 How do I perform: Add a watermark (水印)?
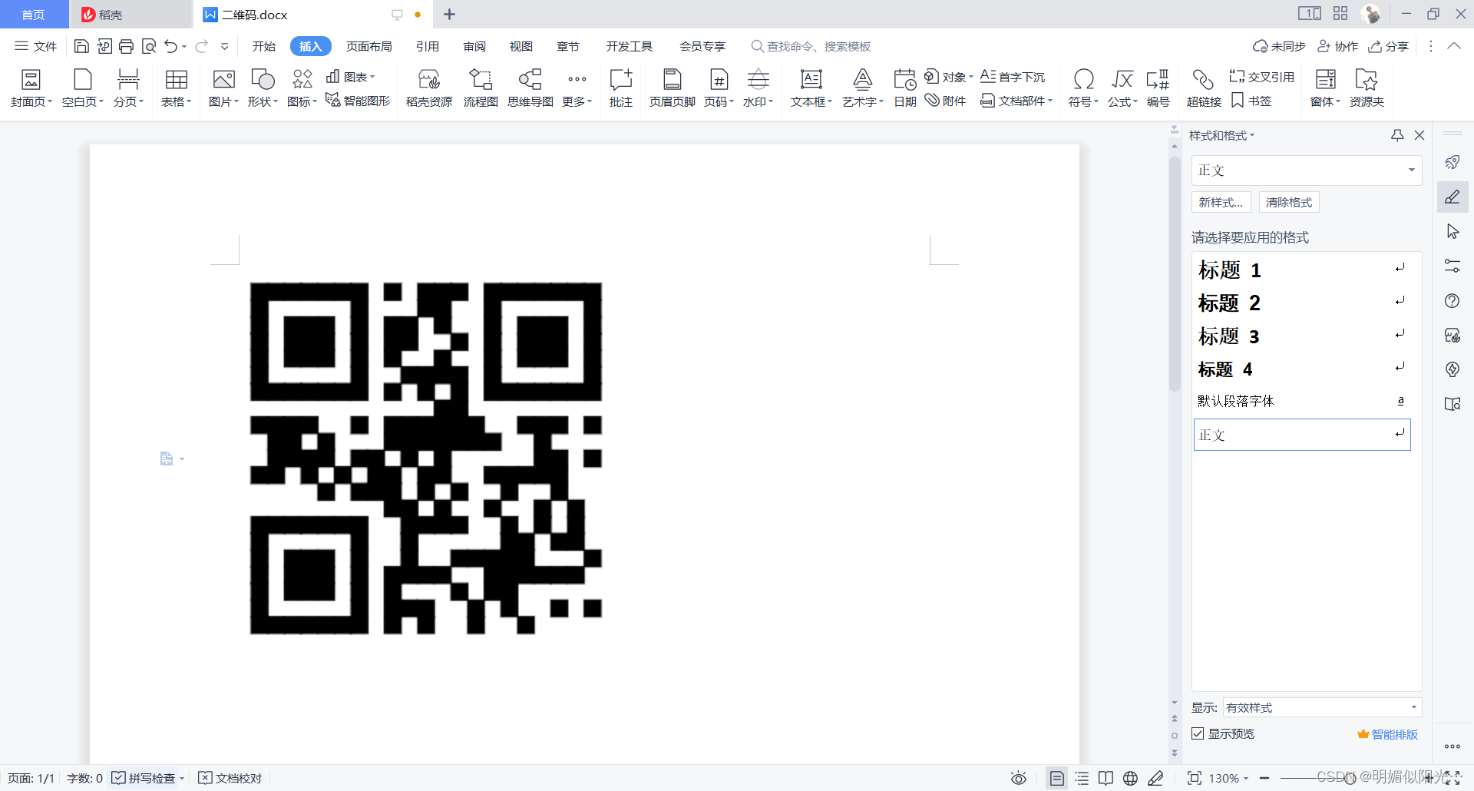(758, 88)
